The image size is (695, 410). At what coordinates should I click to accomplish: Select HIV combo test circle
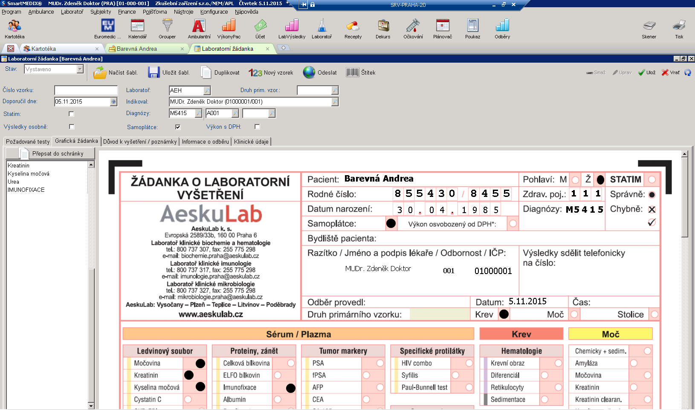(x=469, y=363)
